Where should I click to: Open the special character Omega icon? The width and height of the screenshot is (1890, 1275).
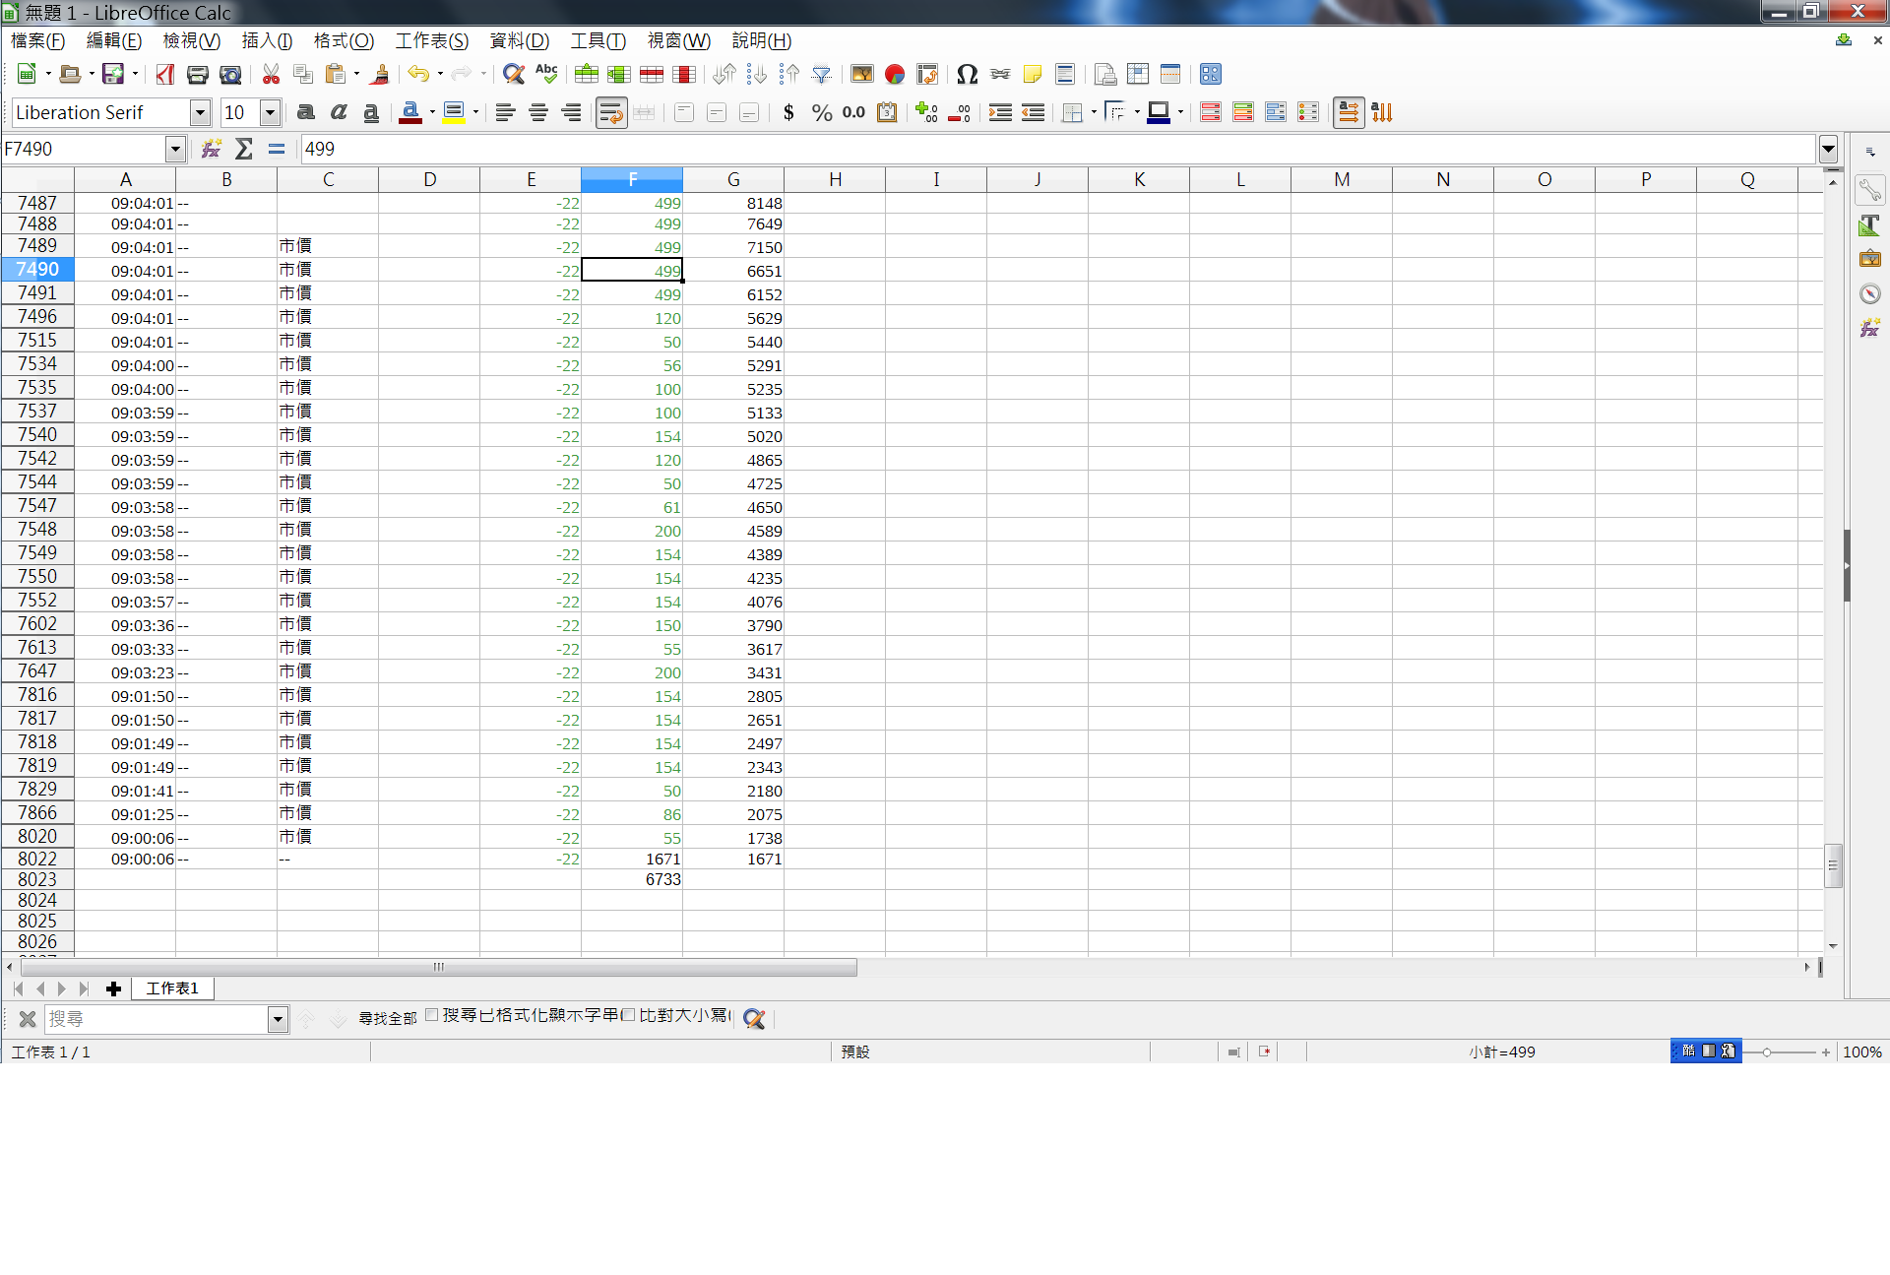[x=967, y=74]
